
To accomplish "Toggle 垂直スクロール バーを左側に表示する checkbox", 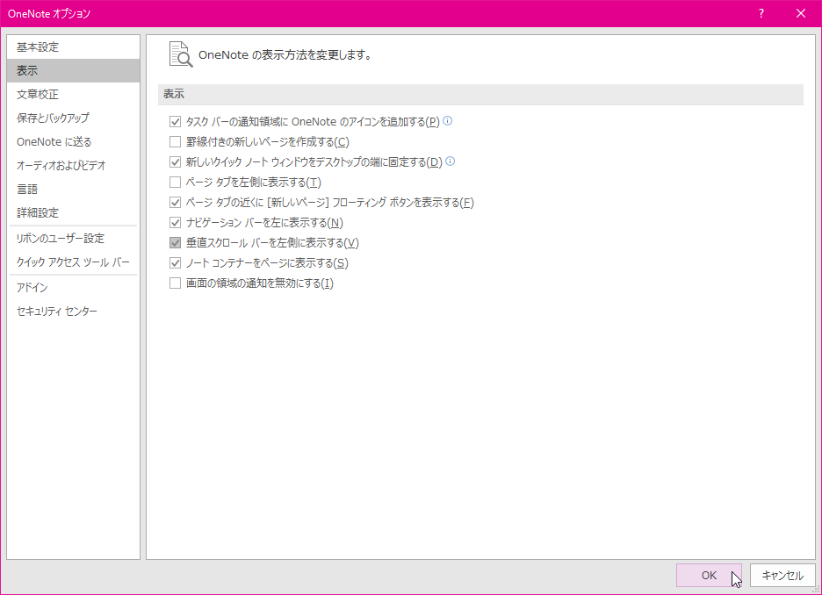I will coord(175,243).
